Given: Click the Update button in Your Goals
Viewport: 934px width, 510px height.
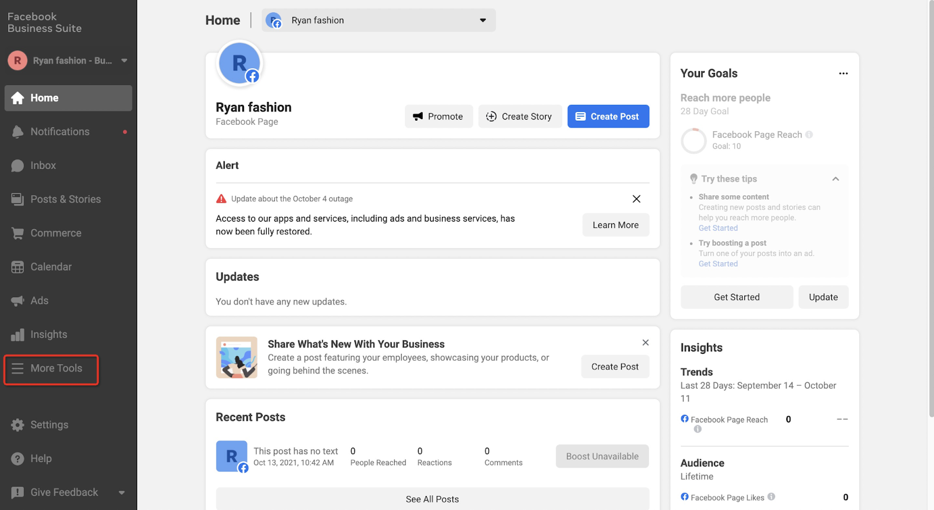Looking at the screenshot, I should coord(823,297).
